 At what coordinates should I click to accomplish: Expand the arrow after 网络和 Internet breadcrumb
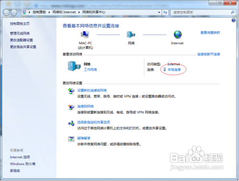pos(79,12)
